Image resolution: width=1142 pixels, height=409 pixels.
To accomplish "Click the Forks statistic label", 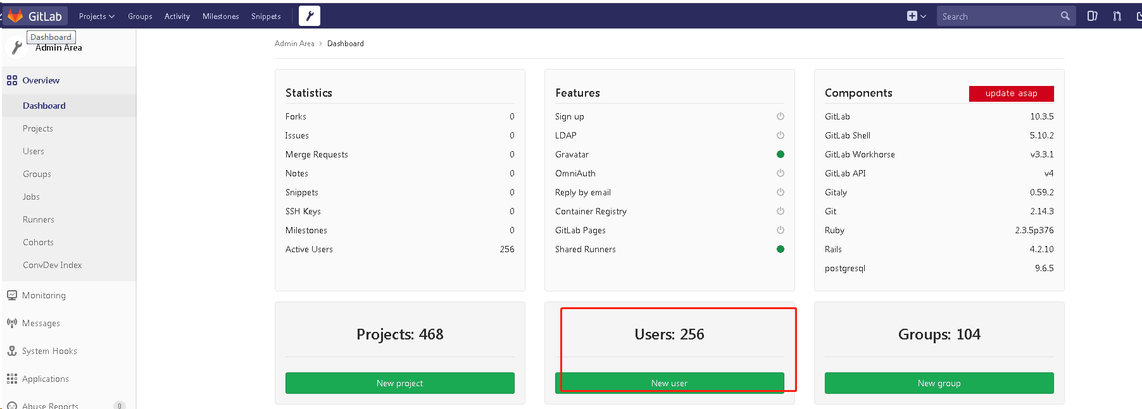I will 296,116.
